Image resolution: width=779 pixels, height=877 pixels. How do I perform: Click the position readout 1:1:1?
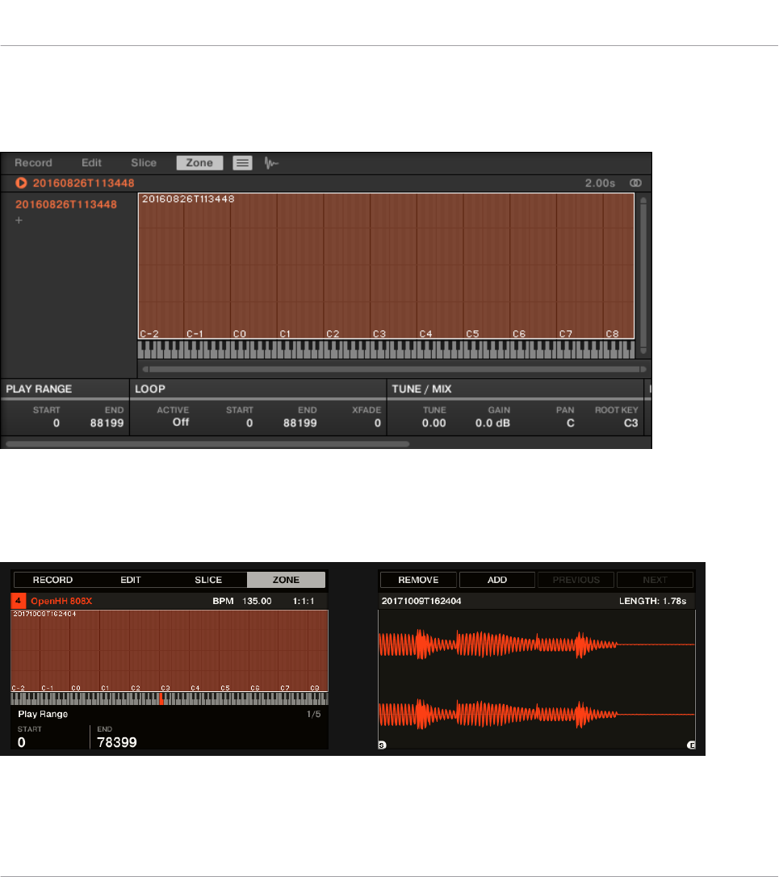pyautogui.click(x=304, y=602)
